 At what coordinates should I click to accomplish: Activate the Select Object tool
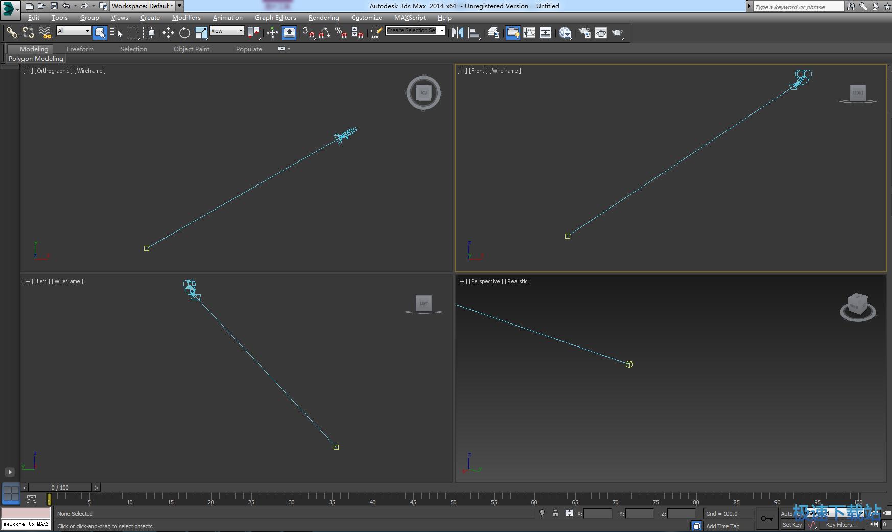100,33
